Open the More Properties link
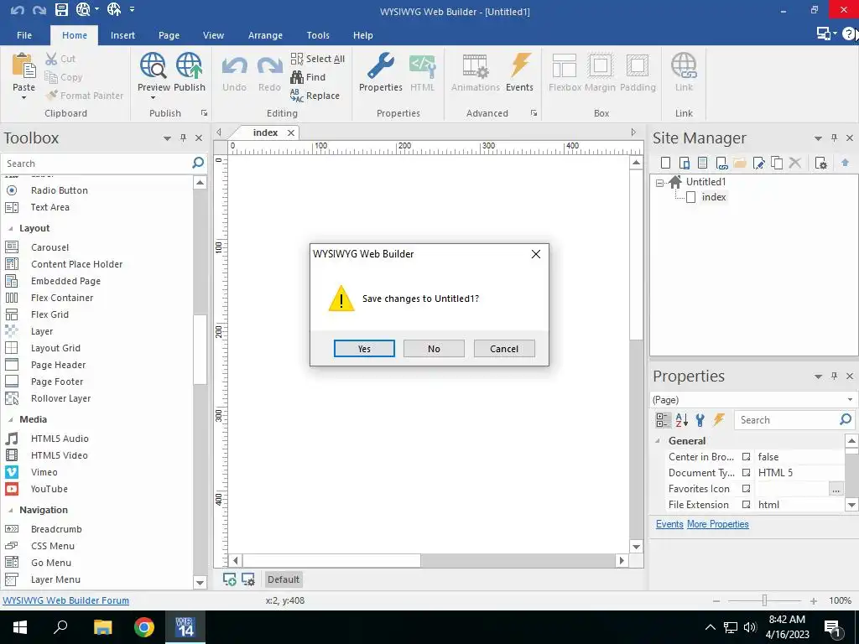This screenshot has height=644, width=859. [x=718, y=524]
